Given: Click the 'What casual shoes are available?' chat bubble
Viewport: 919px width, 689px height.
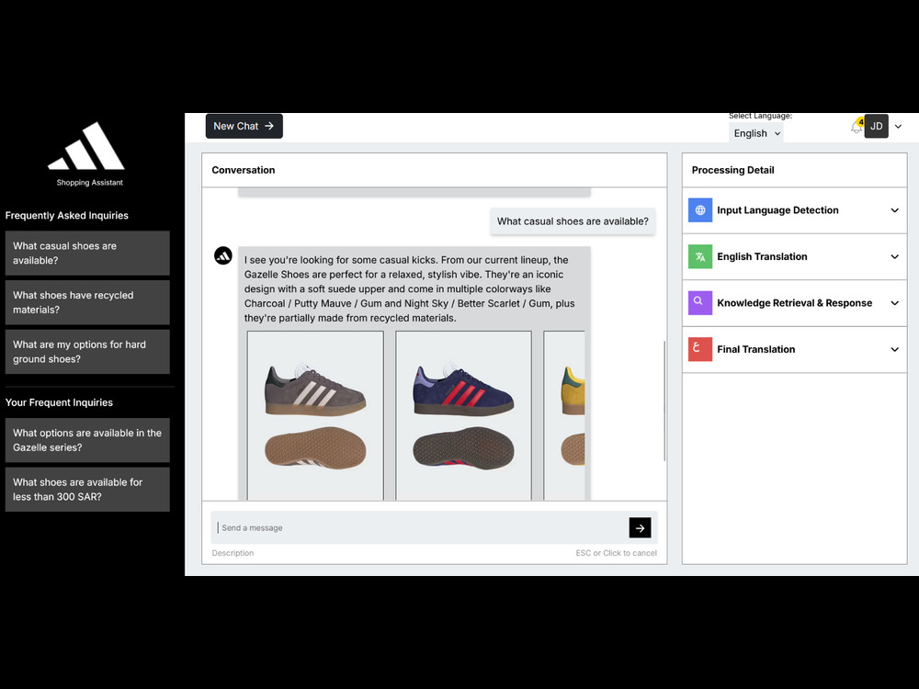Looking at the screenshot, I should (573, 221).
